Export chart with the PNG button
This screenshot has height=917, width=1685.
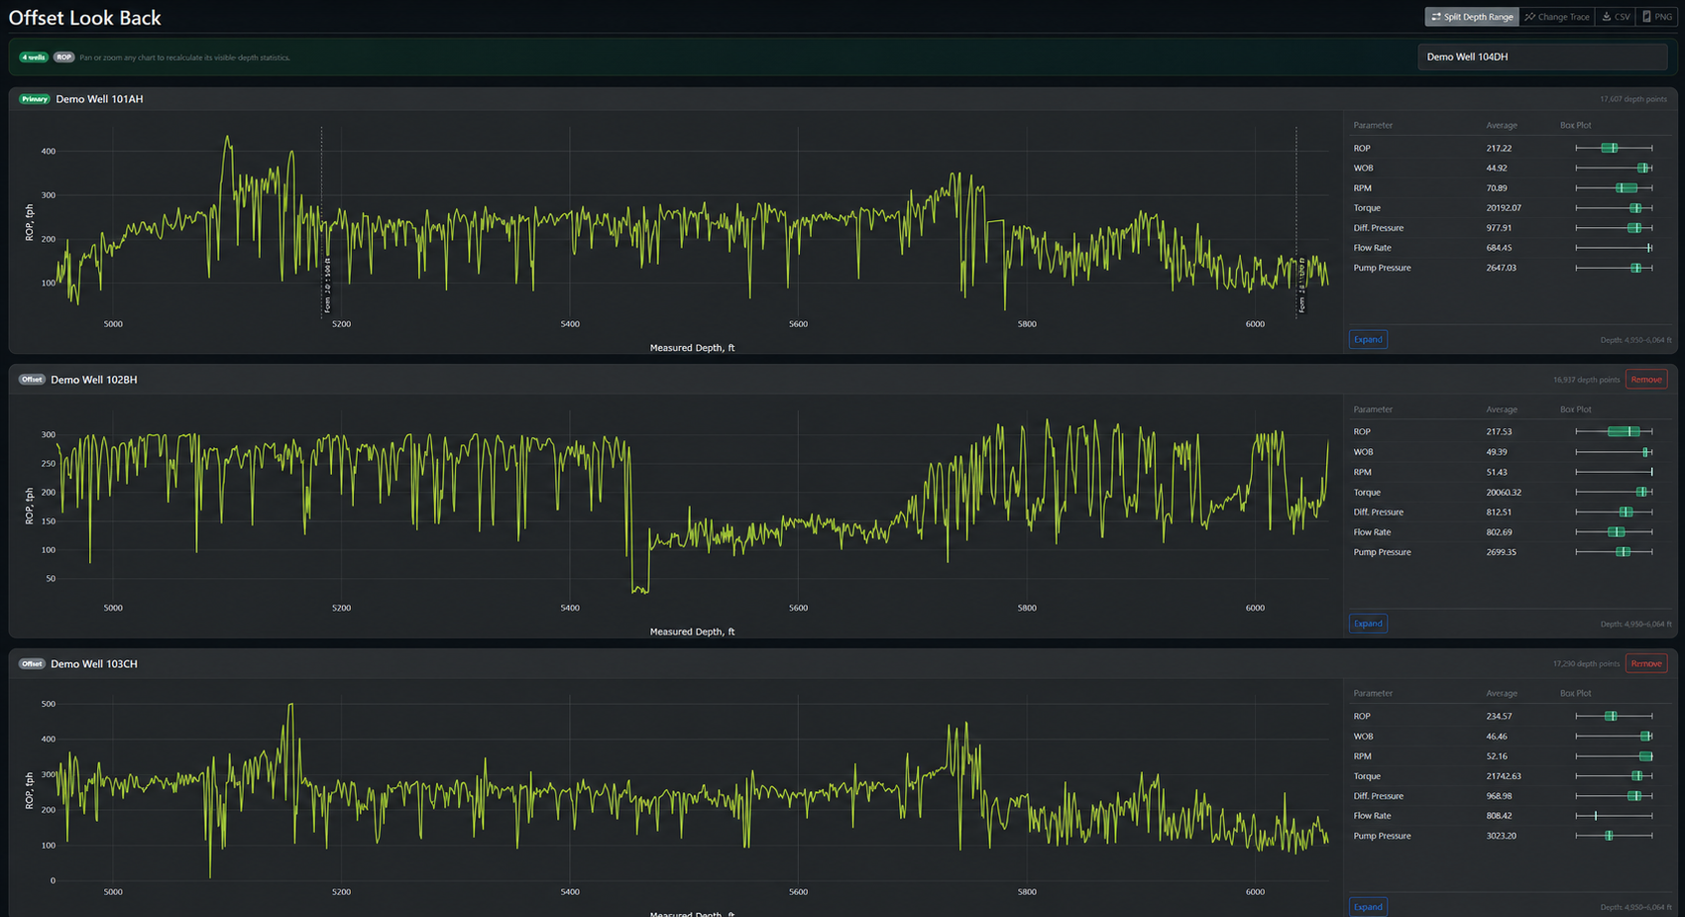(x=1656, y=17)
